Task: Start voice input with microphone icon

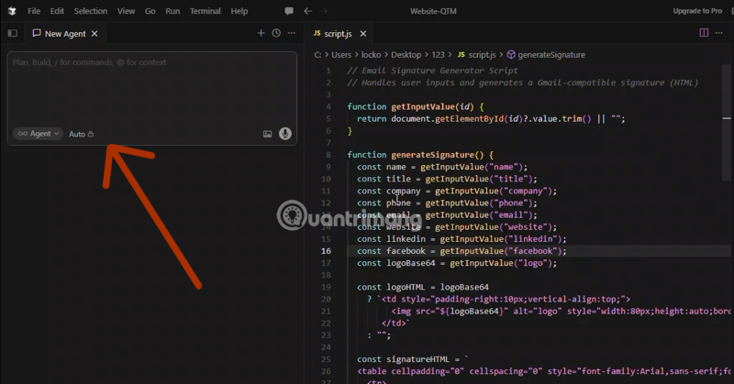Action: [285, 134]
